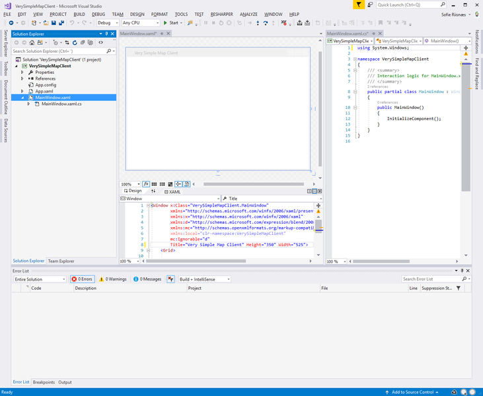Click Start debugging button
Viewport: 483px width, 396px height.
171,22
